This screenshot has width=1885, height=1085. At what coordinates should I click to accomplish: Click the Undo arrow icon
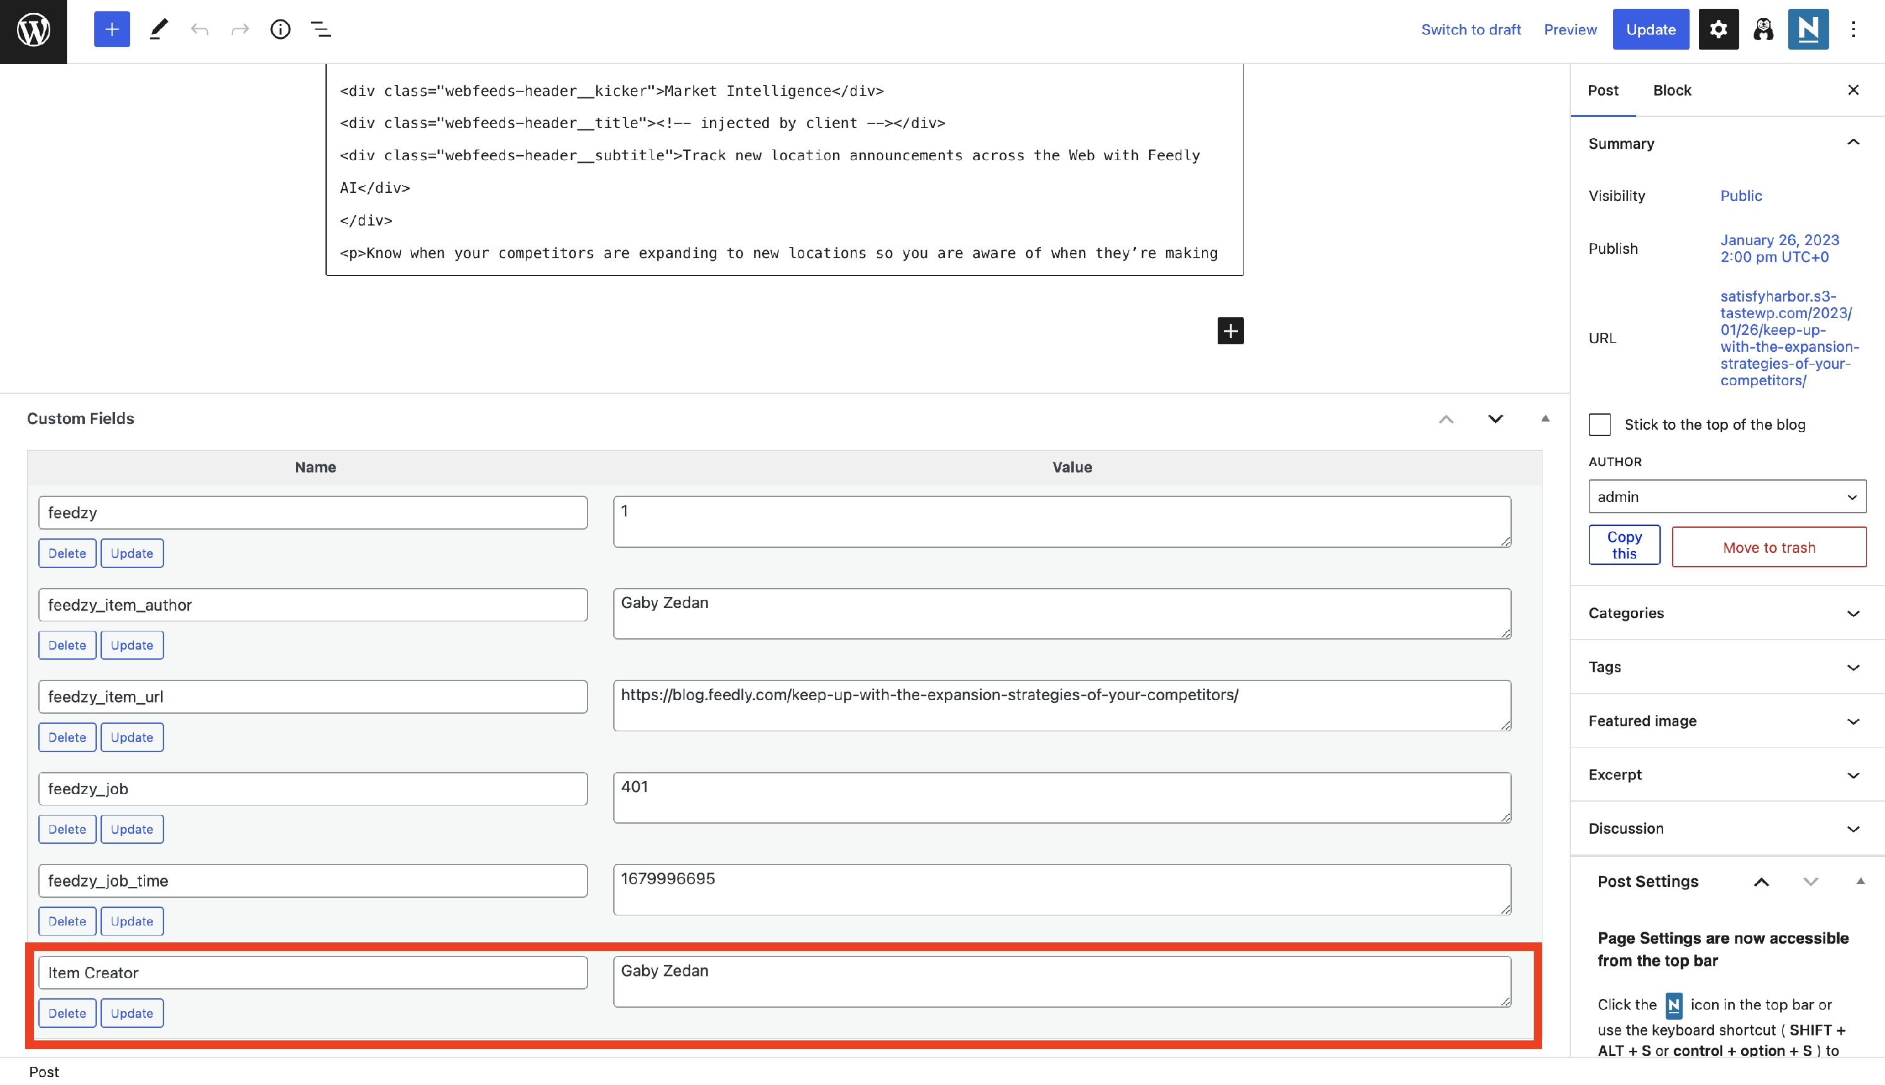[x=199, y=30]
